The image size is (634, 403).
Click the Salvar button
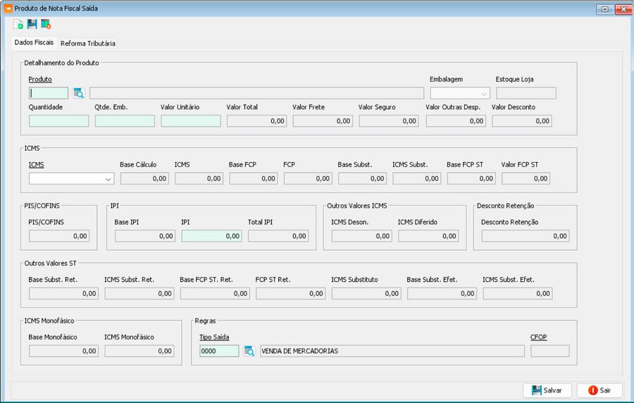pyautogui.click(x=547, y=390)
